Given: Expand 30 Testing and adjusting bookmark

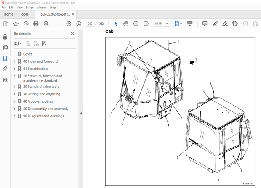Looking at the screenshot, I should click(15, 94).
